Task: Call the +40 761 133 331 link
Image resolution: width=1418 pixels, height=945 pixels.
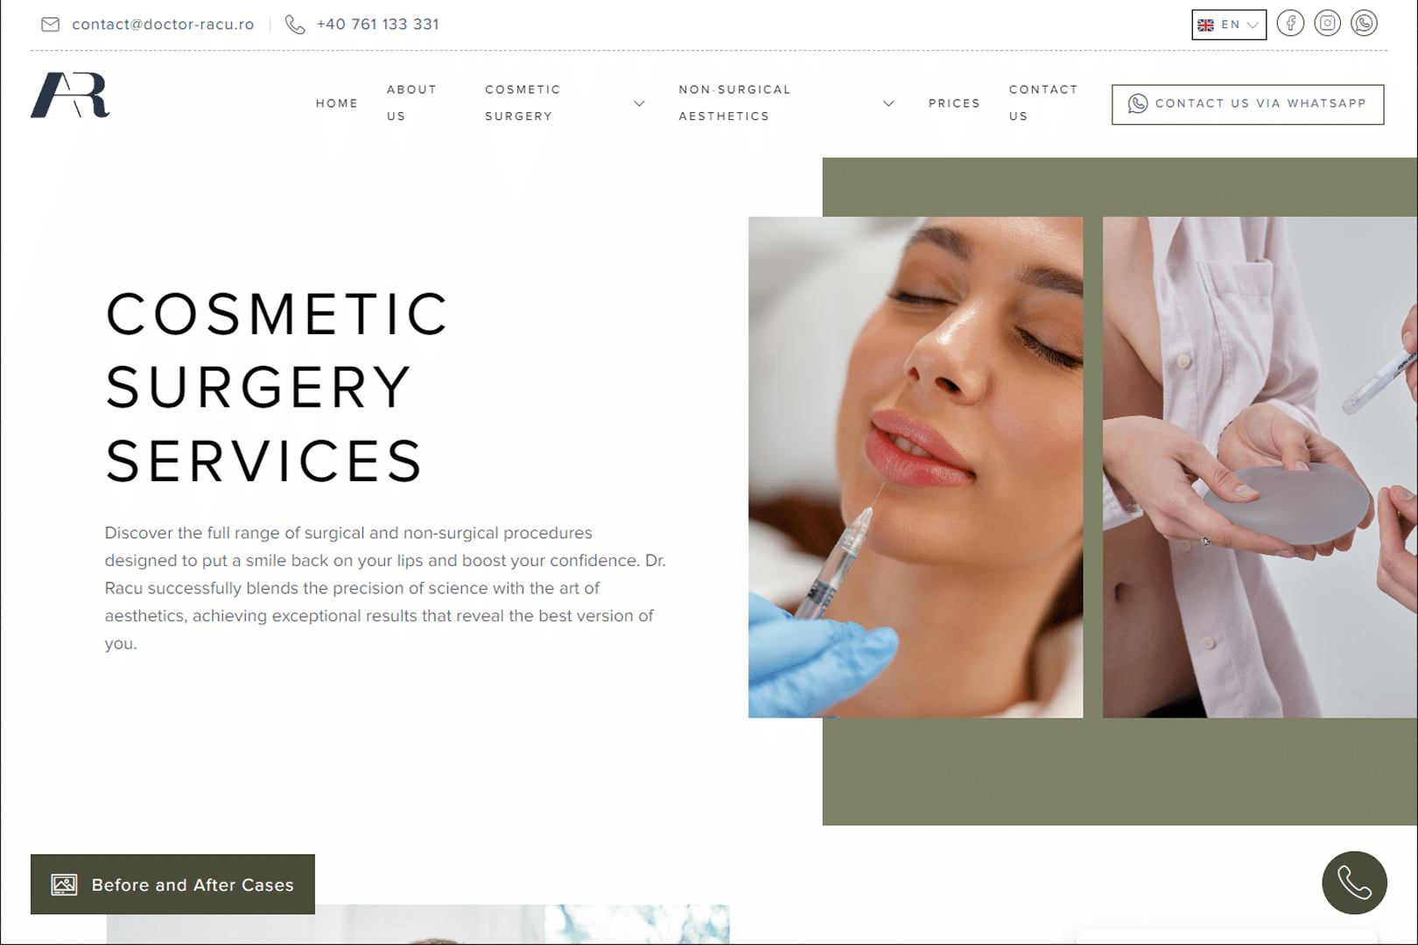Action: (377, 24)
